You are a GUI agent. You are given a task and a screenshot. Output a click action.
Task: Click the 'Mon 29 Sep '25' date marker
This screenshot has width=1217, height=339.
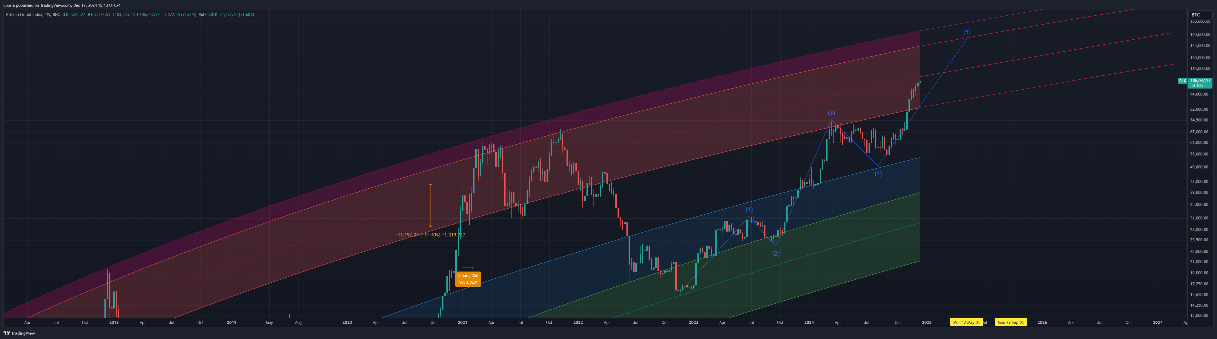pos(1011,323)
